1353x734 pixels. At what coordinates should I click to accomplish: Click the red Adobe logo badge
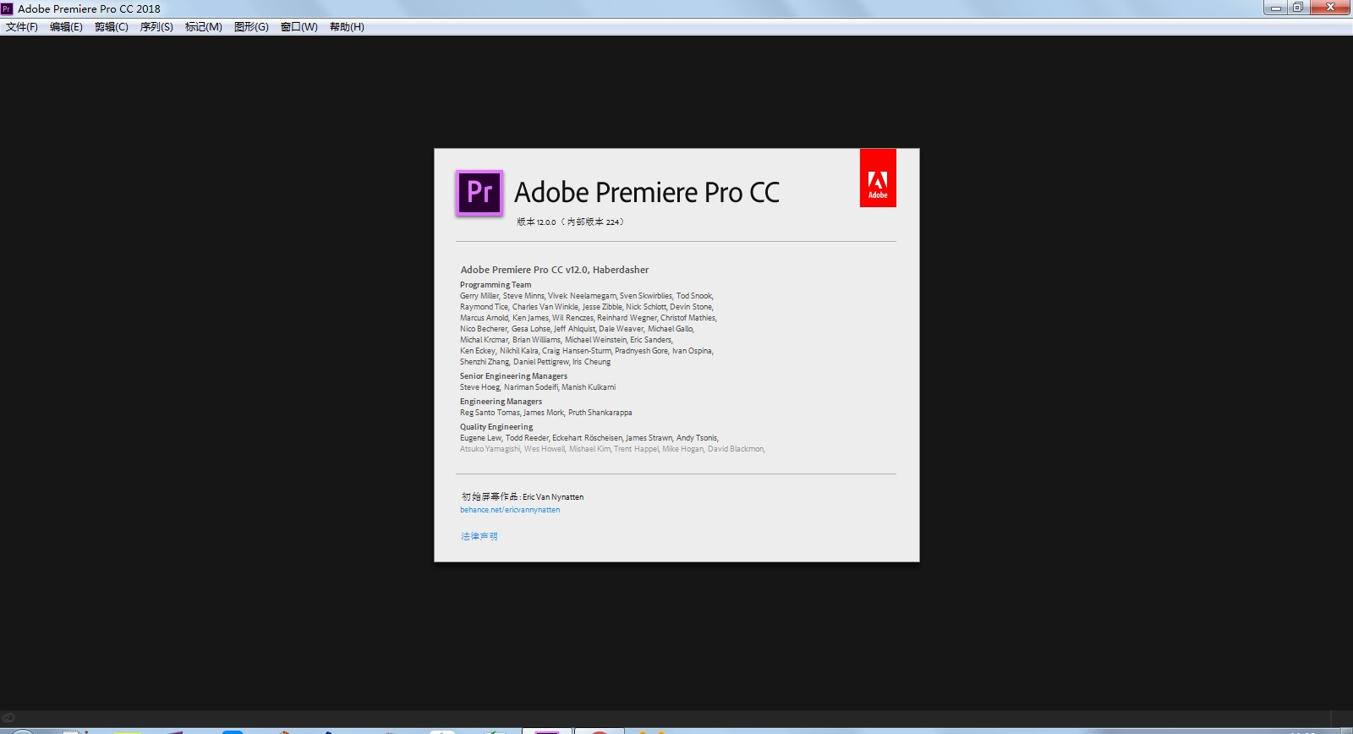click(x=878, y=178)
